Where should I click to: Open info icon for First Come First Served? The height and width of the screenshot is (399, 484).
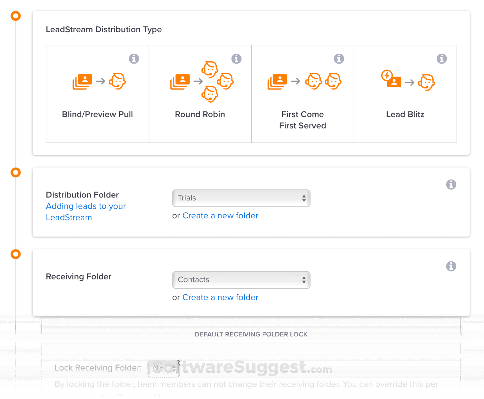(339, 59)
